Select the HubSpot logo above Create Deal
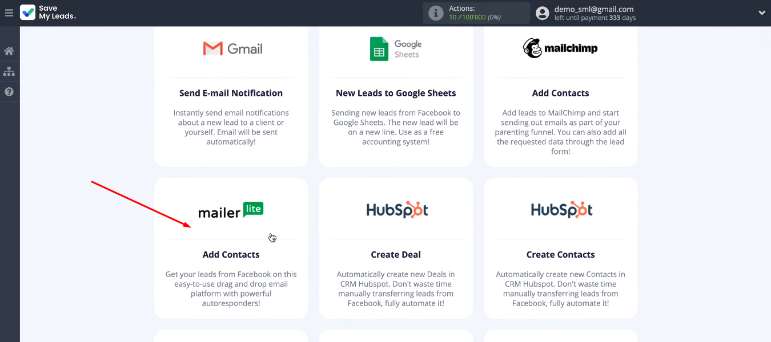This screenshot has width=771, height=342. tap(397, 210)
